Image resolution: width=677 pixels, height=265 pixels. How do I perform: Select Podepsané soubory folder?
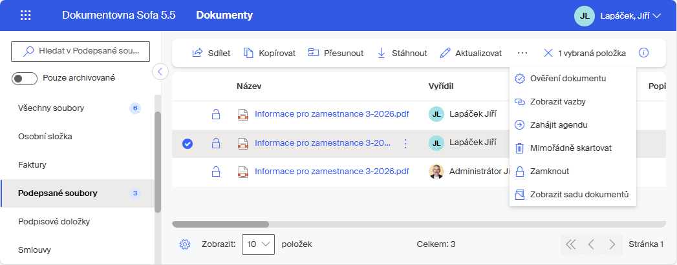[x=78, y=193]
